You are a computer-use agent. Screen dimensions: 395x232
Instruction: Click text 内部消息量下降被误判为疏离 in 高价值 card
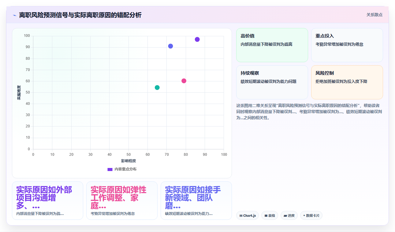tap(266, 44)
